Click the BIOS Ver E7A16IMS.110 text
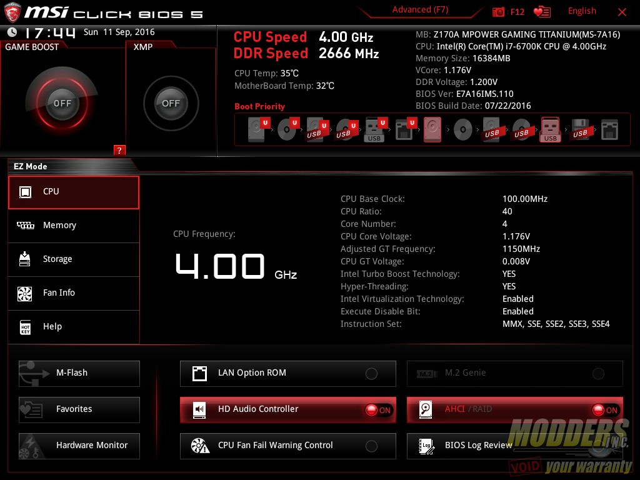The image size is (640, 480). click(x=464, y=94)
